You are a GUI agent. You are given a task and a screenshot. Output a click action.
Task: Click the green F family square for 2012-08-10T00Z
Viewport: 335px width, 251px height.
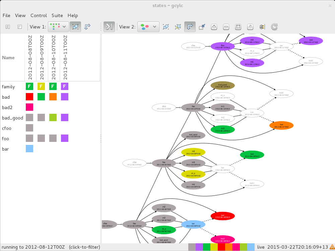[x=53, y=86]
